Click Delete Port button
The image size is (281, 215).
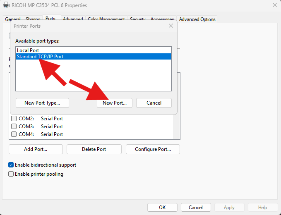(x=94, y=149)
